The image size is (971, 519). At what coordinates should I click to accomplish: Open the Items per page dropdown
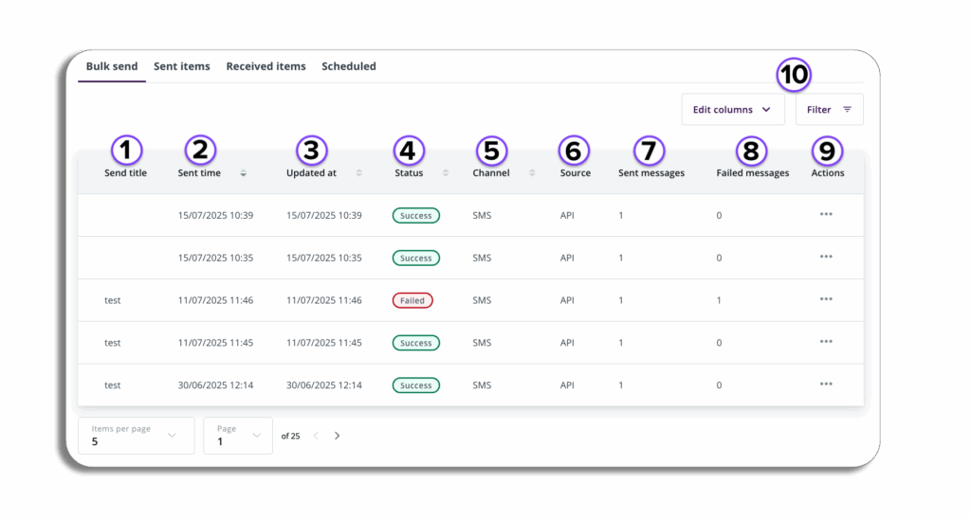click(136, 436)
